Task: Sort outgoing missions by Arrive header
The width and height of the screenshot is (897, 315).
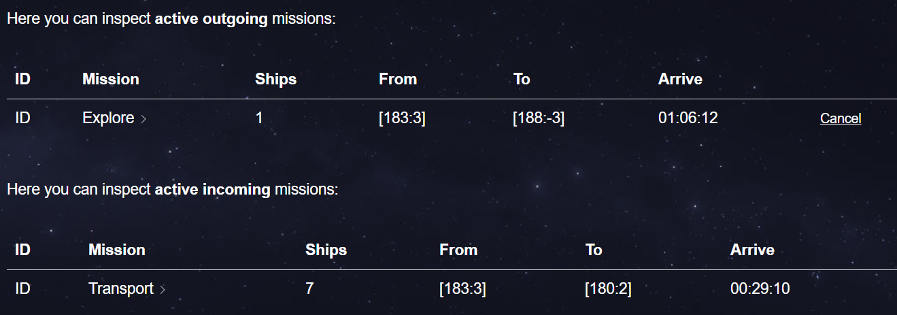Action: 680,79
